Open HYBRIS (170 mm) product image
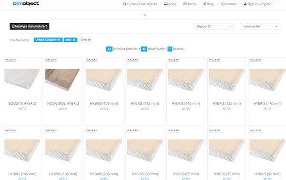Screen dimensions: 286x180 [267, 80]
